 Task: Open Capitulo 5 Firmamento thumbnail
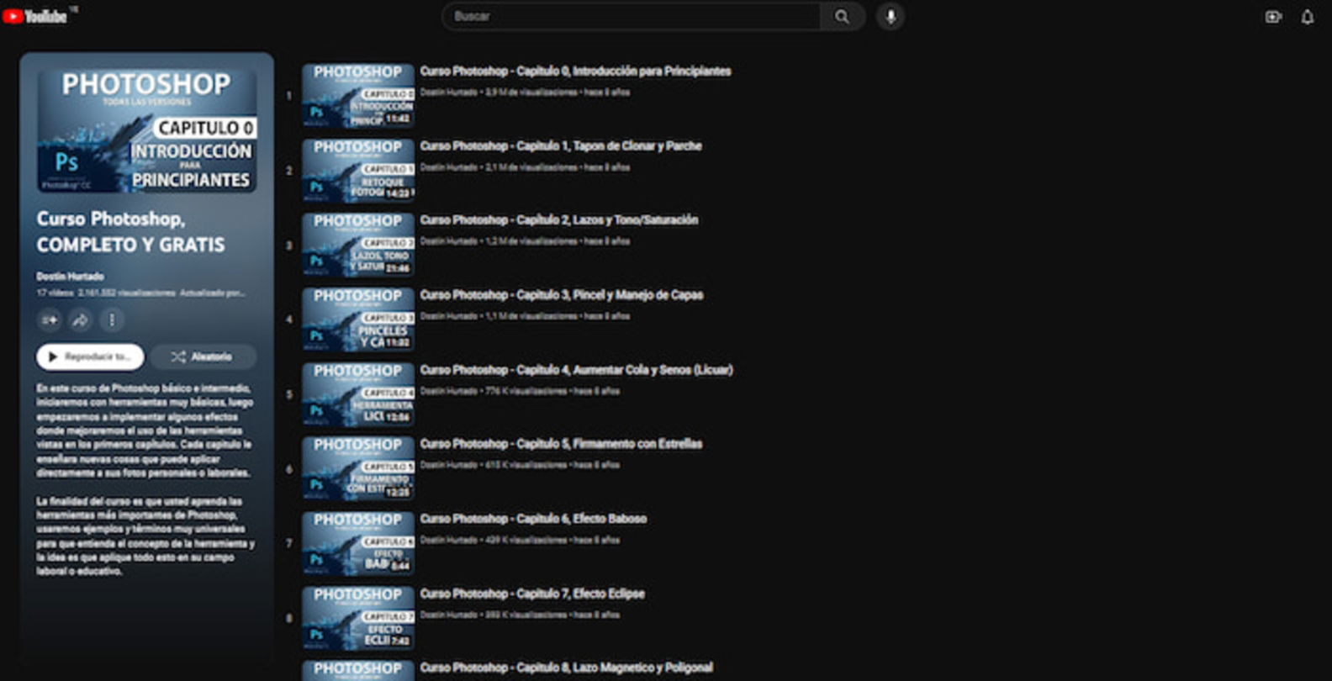pos(358,468)
